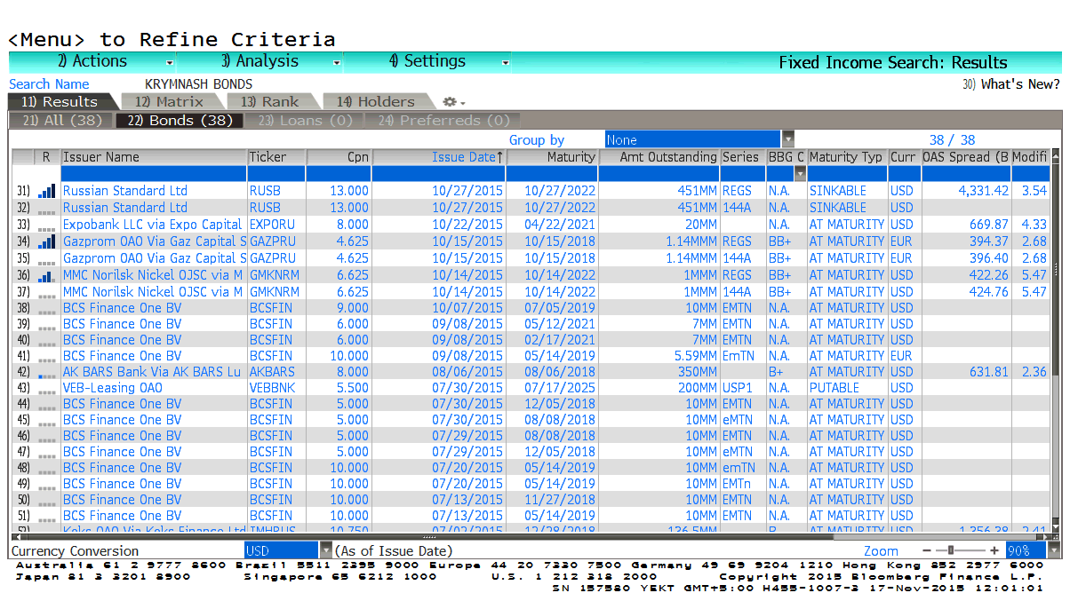Click the vertical scrollbar up arrow
1070x601 pixels.
(x=1056, y=154)
